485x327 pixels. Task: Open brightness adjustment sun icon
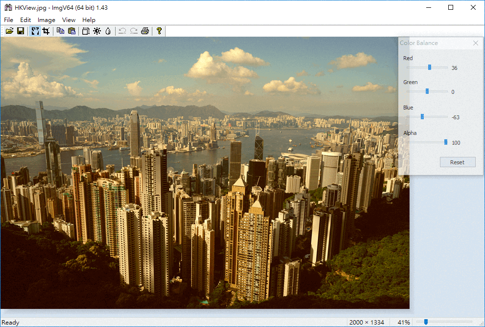coord(97,31)
